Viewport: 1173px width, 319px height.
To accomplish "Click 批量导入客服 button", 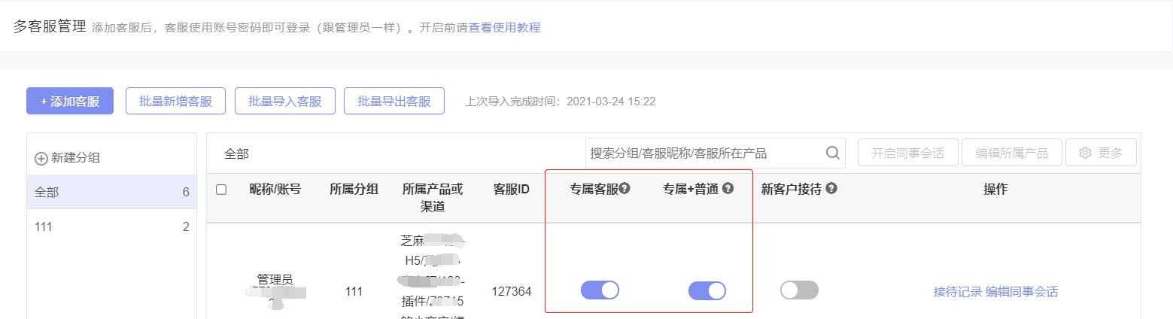I will 284,101.
